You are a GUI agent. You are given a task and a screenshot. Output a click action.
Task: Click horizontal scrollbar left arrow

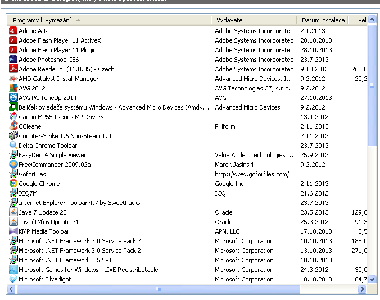point(11,289)
